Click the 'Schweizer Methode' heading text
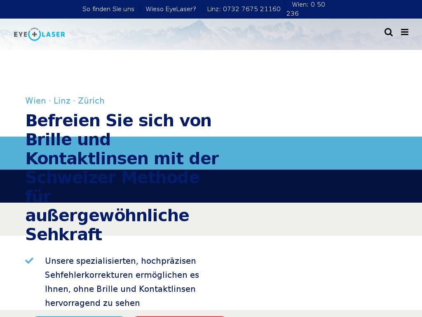Screen dimensions: 422x317 113,178
